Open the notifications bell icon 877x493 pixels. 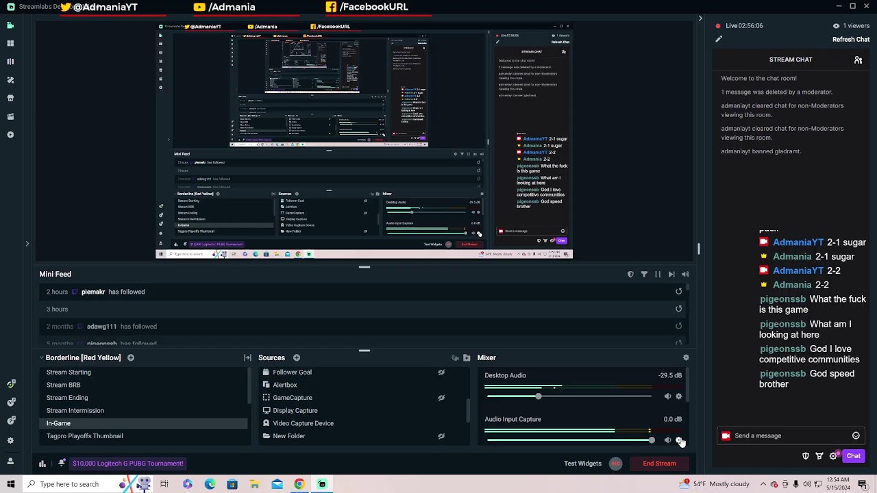(62, 464)
